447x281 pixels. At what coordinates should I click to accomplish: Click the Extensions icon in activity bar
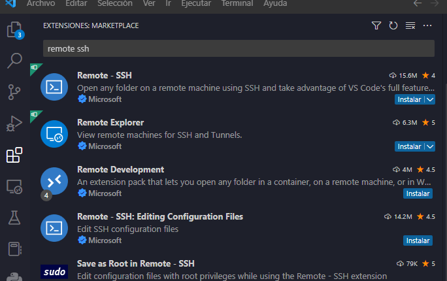pyautogui.click(x=14, y=155)
